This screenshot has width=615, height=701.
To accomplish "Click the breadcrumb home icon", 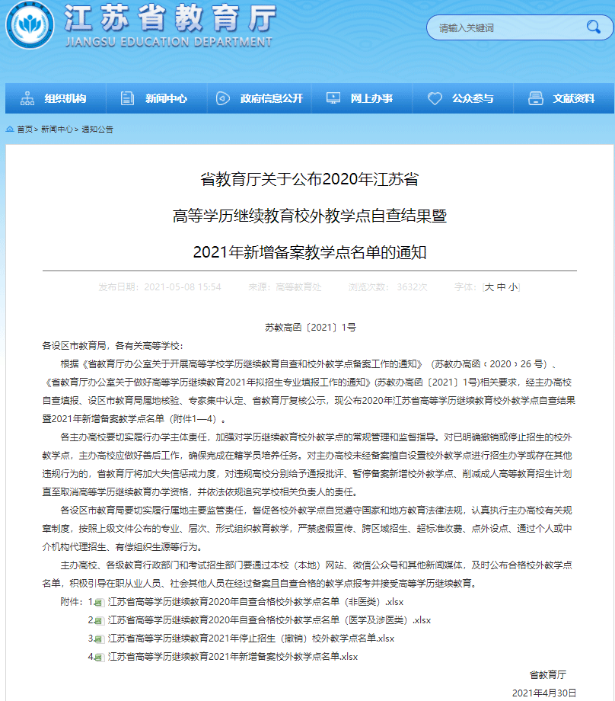I will 10,130.
